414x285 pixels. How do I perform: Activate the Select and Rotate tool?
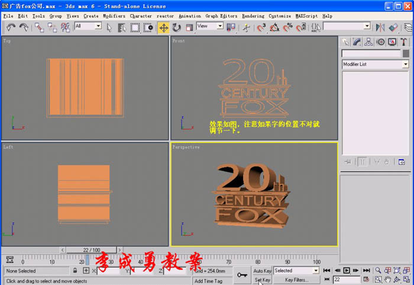tap(176, 27)
